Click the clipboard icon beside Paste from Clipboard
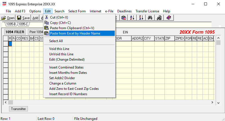Screen dimensions: 225x121 point(46,28)
